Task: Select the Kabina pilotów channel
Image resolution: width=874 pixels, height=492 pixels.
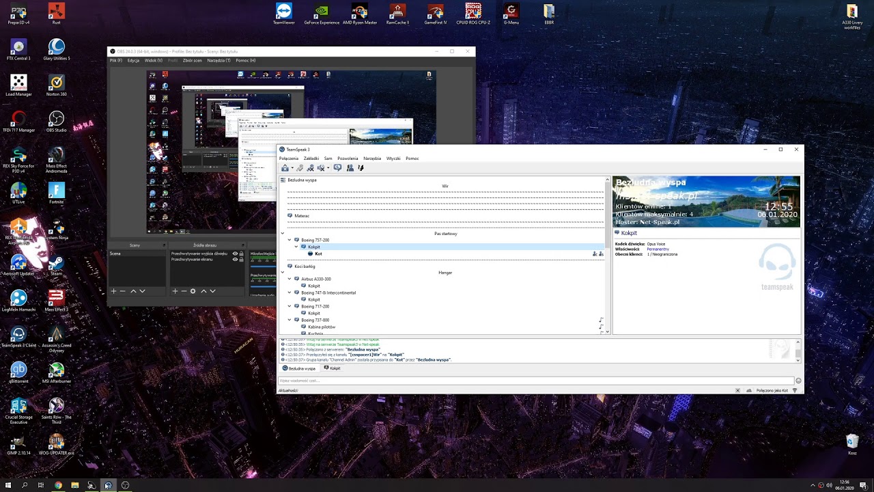Action: pos(322,327)
